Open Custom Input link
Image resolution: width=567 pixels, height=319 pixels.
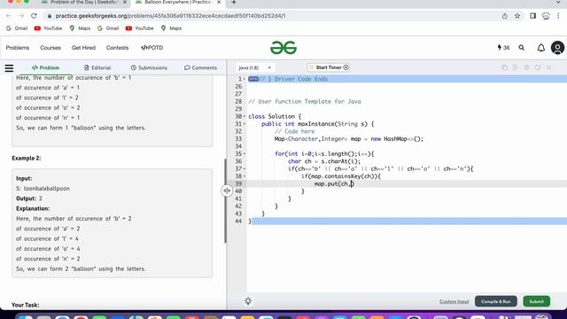click(454, 301)
